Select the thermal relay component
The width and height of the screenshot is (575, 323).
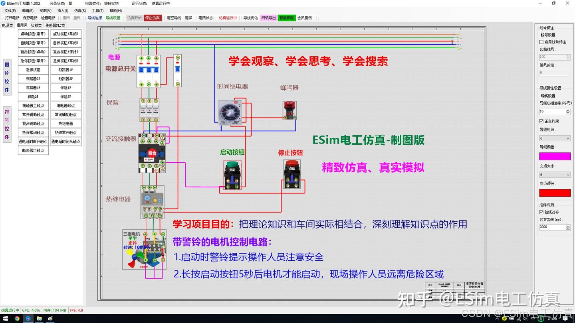click(x=152, y=202)
